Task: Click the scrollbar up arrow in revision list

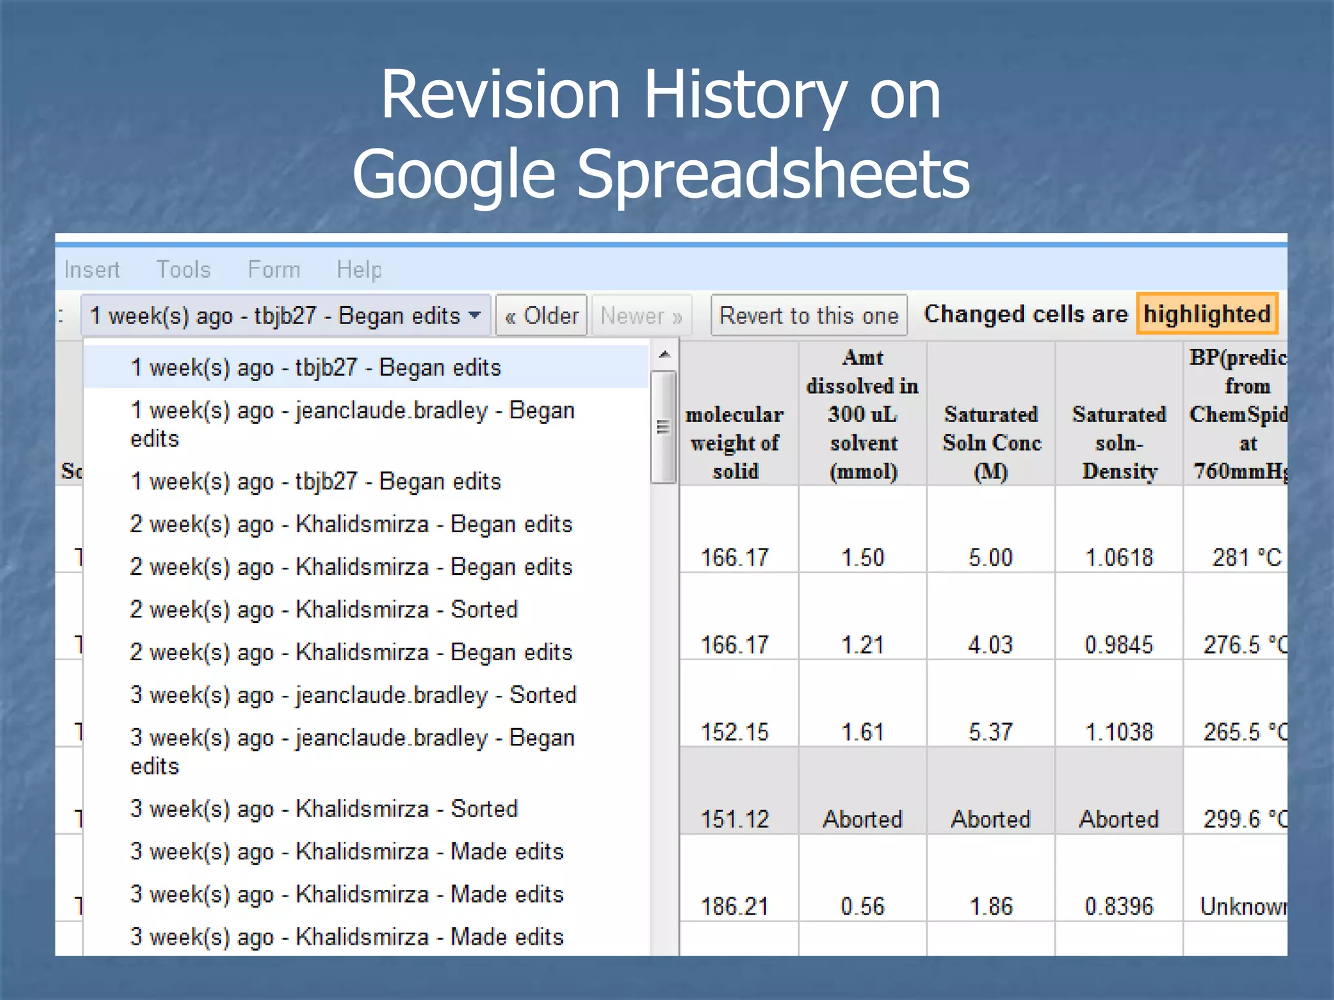Action: tap(664, 355)
